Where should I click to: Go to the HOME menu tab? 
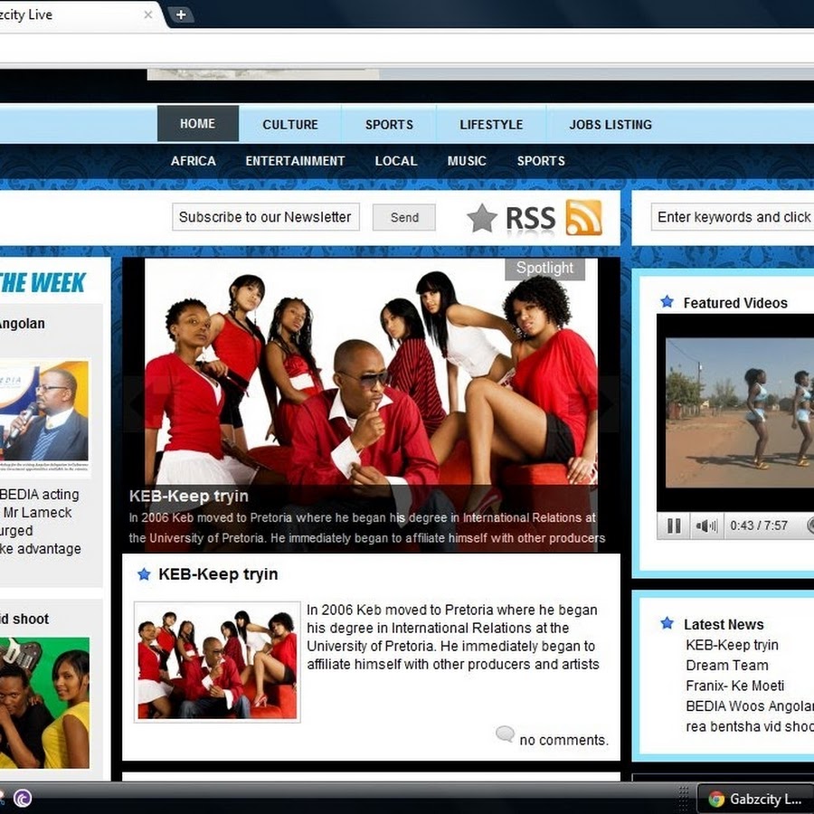coord(197,124)
